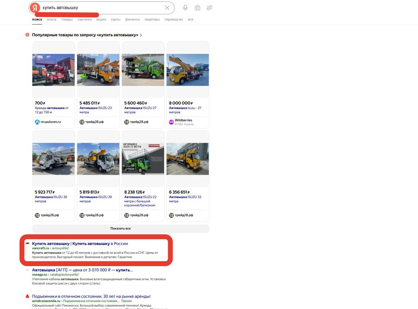Open the квартиры tab
This screenshot has height=309, width=418.
click(x=152, y=20)
